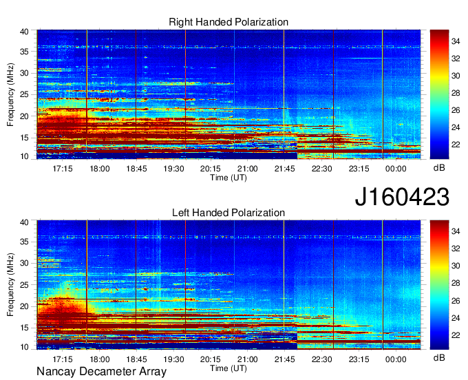This screenshot has width=468, height=380.
Task: Click the 34 label on the top colorbar
Action: [456, 41]
